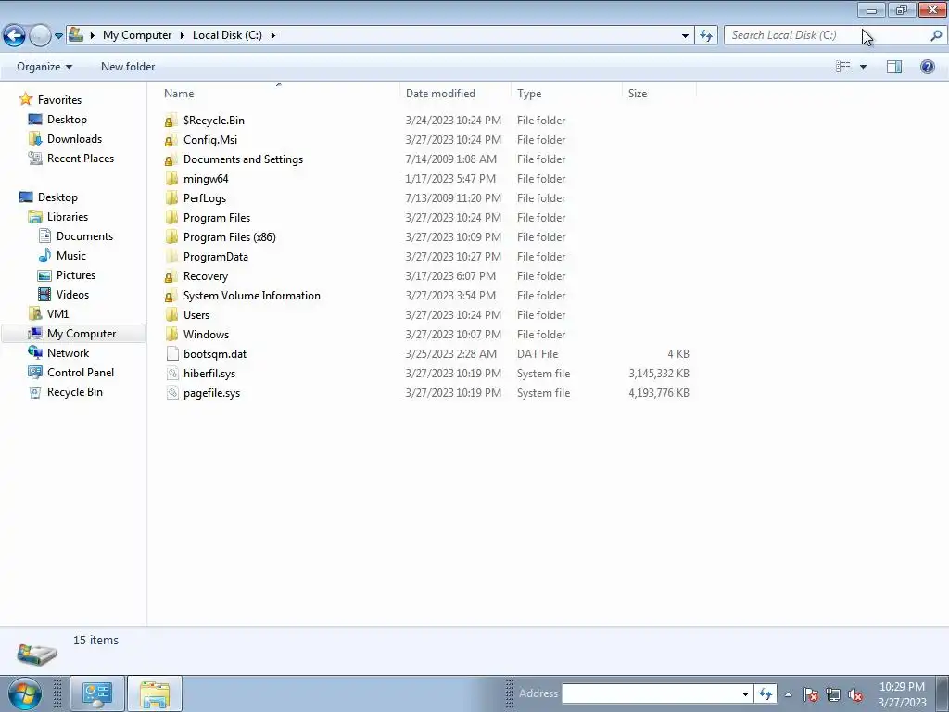This screenshot has height=712, width=949.
Task: Select the bootsqm.dat file icon
Action: (172, 353)
